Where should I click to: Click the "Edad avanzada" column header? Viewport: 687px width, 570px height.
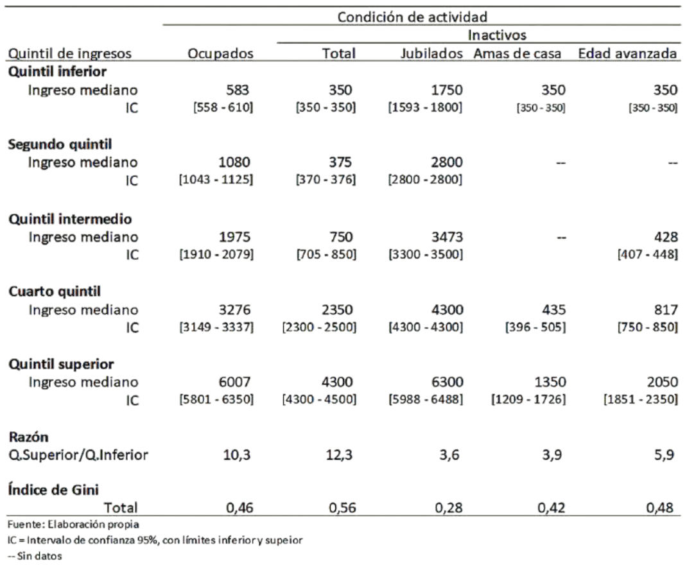(x=628, y=53)
